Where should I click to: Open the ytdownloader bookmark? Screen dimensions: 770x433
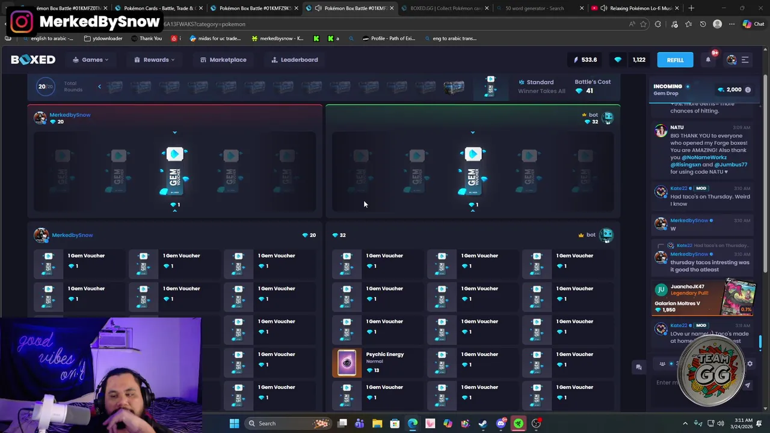point(103,38)
